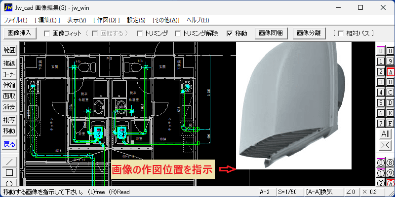Select layer 5 square button
The height and width of the screenshot is (197, 395).
pyautogui.click(x=381, y=103)
